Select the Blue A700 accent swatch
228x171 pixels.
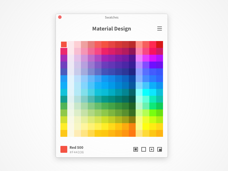160,79
